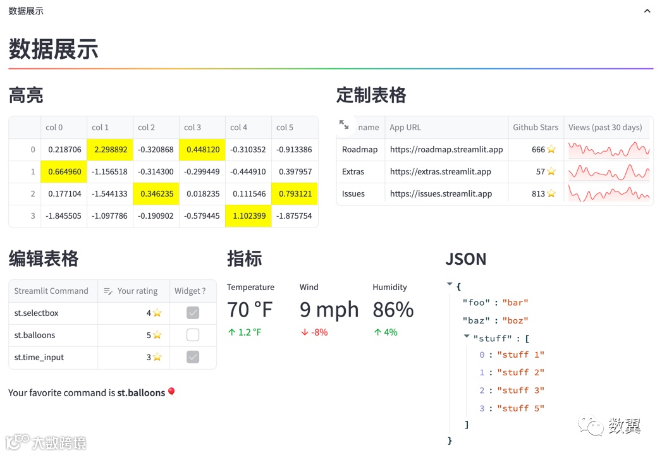Click the "stuff 5" JSON array item

[520, 408]
